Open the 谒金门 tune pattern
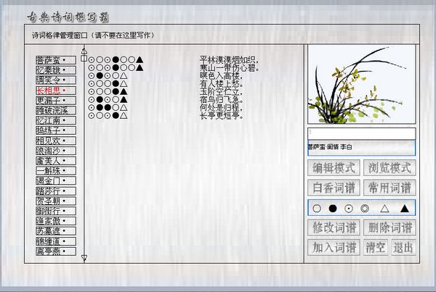 coord(56,180)
